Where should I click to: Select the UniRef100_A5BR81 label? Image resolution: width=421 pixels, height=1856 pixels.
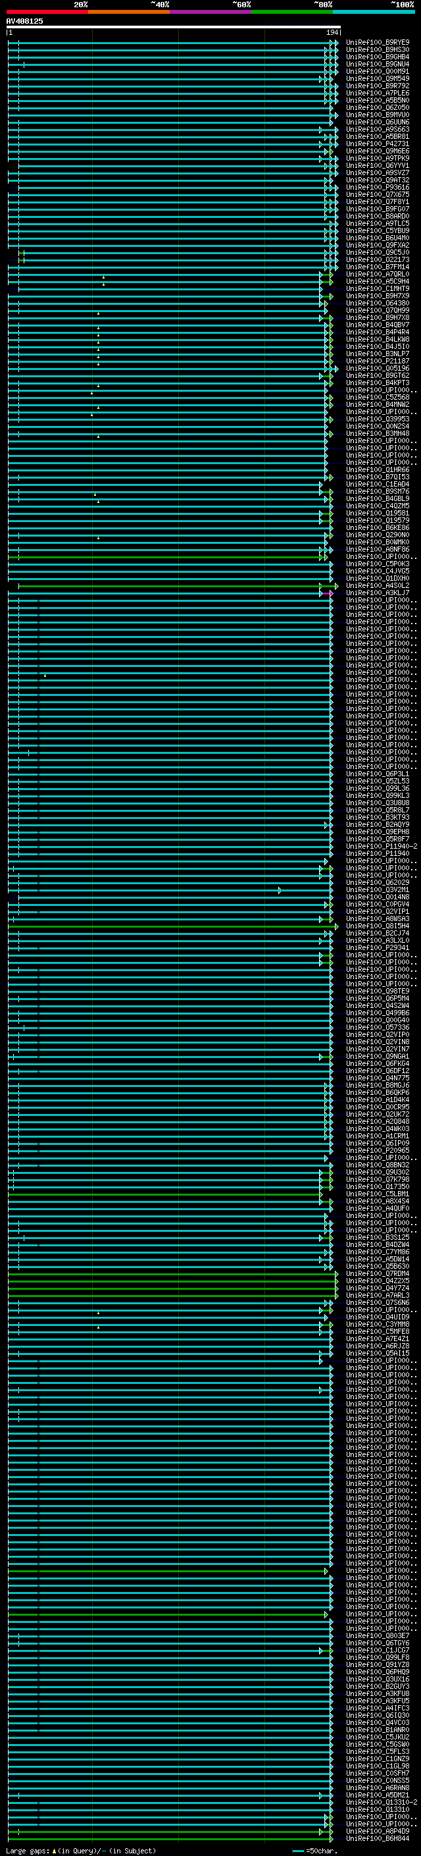[x=378, y=137]
